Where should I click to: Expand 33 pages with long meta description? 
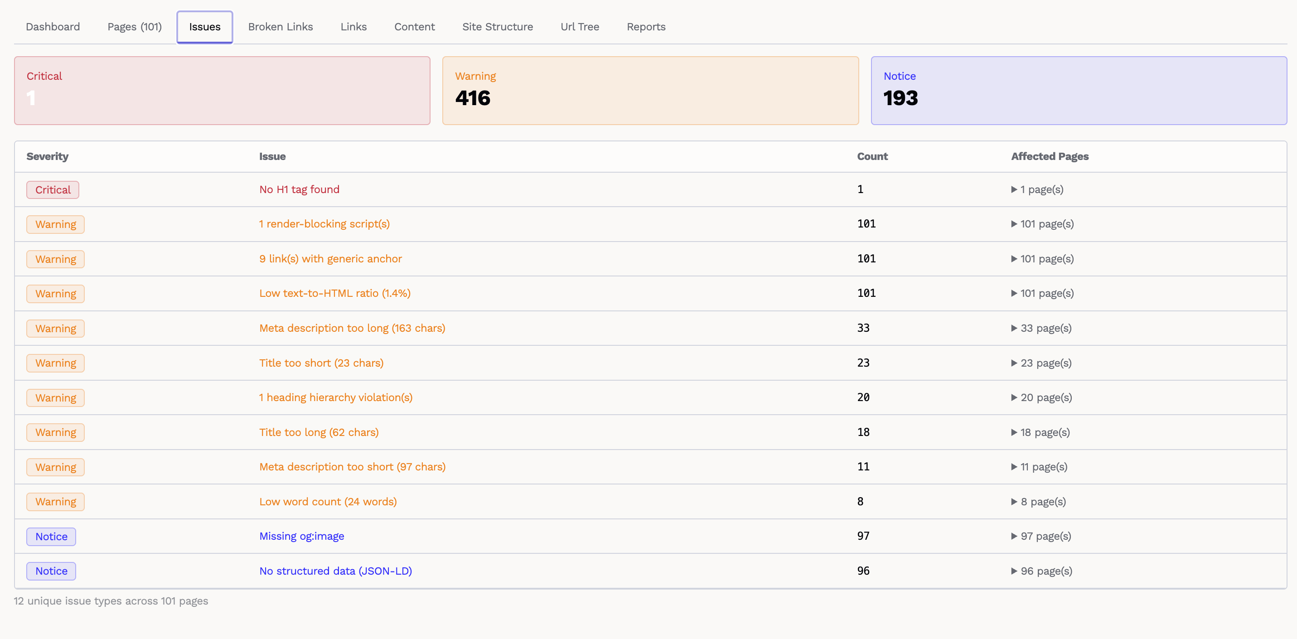point(1041,328)
